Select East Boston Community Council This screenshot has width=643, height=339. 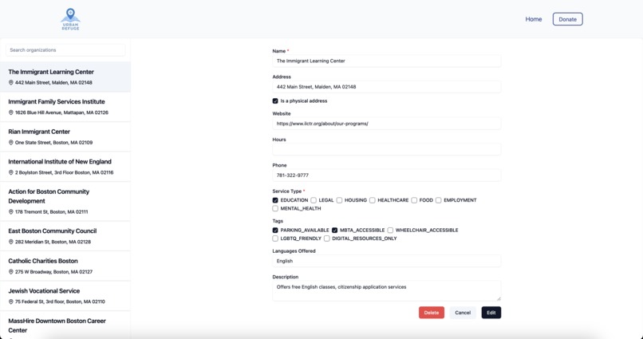coord(65,236)
